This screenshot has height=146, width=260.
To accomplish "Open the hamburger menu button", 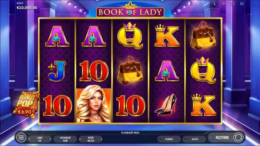I will click(x=21, y=137).
